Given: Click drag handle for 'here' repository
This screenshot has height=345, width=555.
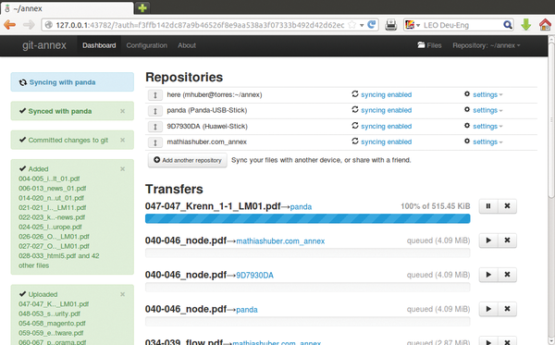Looking at the screenshot, I should coord(155,95).
